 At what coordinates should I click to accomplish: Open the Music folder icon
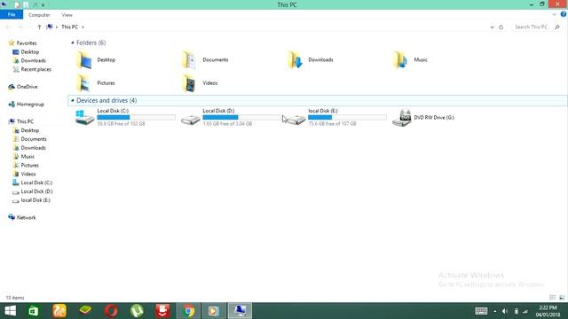[x=400, y=60]
